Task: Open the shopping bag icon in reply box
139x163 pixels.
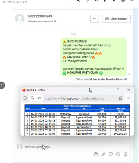Action: click(x=96, y=154)
